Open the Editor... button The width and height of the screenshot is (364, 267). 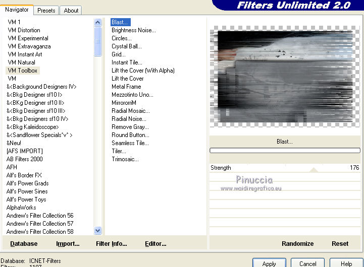[155, 244]
